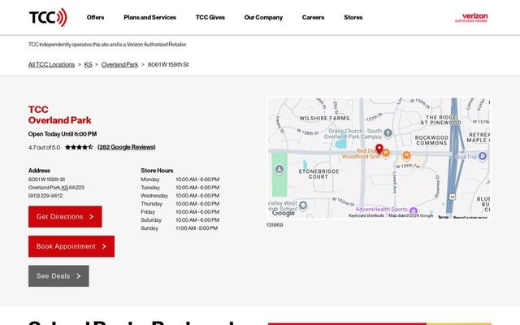Open map Keyboard shortcuts
The height and width of the screenshot is (325, 520).
point(366,215)
